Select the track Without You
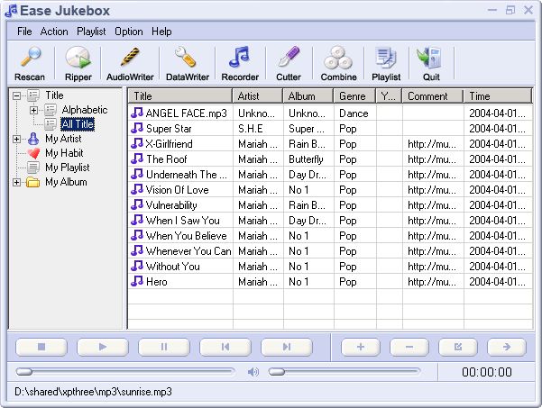Screen dimensions: 542x408 tap(173, 266)
